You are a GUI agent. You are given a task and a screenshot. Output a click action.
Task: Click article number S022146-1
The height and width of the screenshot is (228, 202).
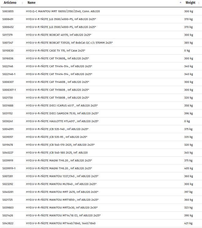[x=9, y=74]
